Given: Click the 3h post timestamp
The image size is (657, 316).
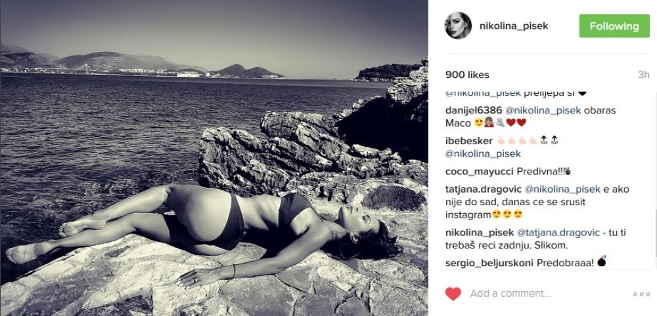Looking at the screenshot, I should coord(644,75).
